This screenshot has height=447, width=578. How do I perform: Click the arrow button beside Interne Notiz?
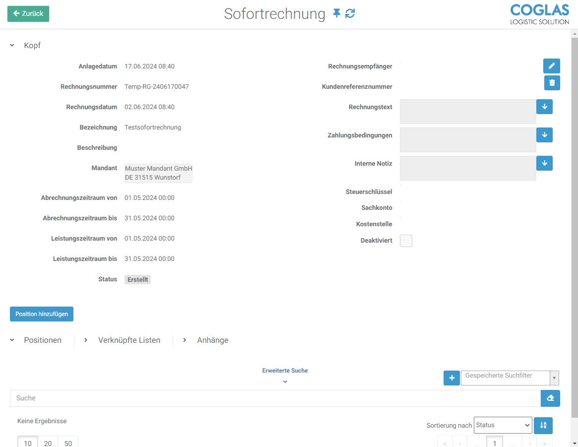click(544, 163)
